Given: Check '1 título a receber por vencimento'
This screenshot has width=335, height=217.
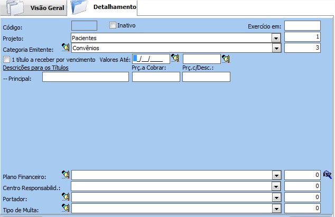Looking at the screenshot, I should [x=6, y=59].
